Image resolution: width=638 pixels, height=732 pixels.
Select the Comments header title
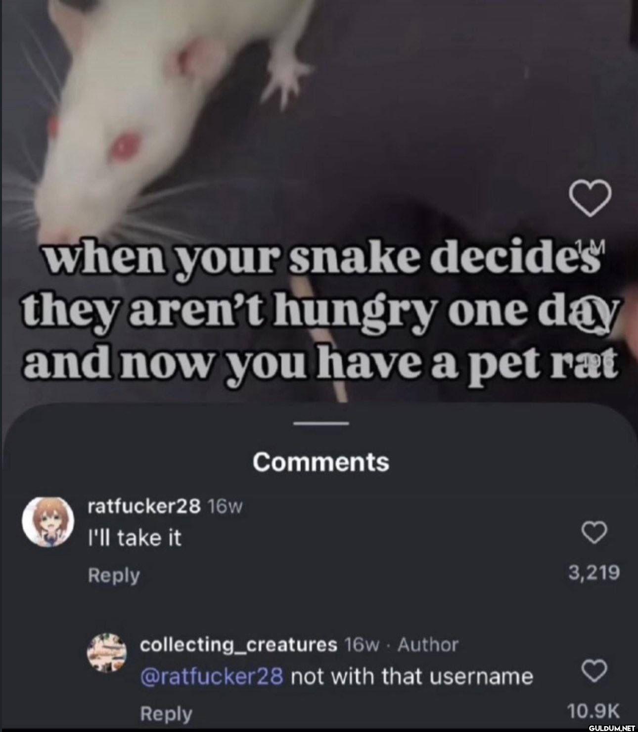tap(320, 461)
